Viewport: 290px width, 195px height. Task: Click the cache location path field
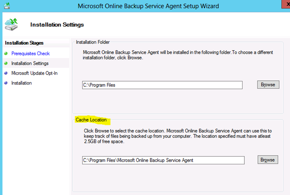point(163,160)
